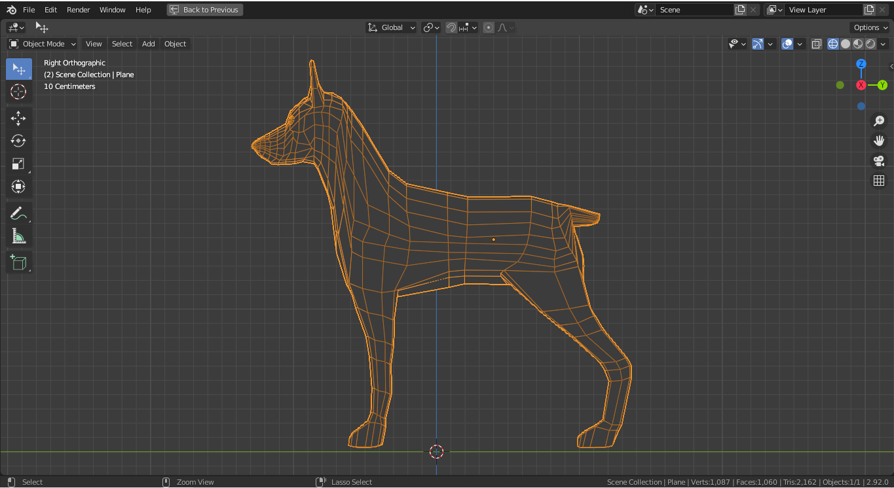Click the Scene name field

[694, 10]
